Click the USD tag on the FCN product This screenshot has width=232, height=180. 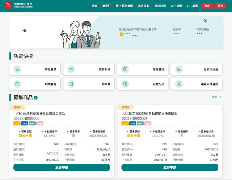125,123
